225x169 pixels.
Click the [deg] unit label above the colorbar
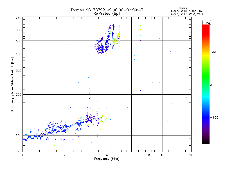tap(207, 22)
